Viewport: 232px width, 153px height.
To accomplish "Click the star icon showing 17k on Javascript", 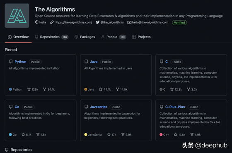I will [109, 134].
